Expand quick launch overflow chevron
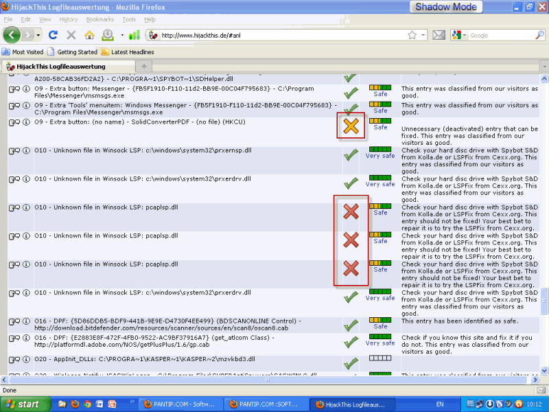The width and height of the screenshot is (549, 412). point(132,402)
